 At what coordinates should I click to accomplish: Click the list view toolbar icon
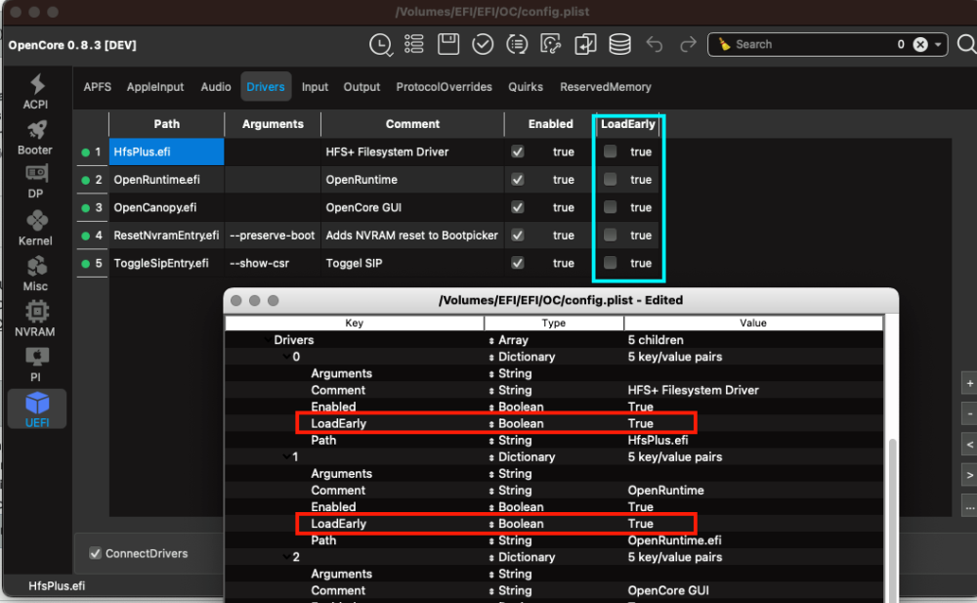[x=413, y=44]
